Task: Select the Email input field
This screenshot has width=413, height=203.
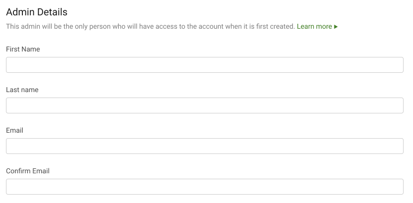Action: click(x=204, y=146)
